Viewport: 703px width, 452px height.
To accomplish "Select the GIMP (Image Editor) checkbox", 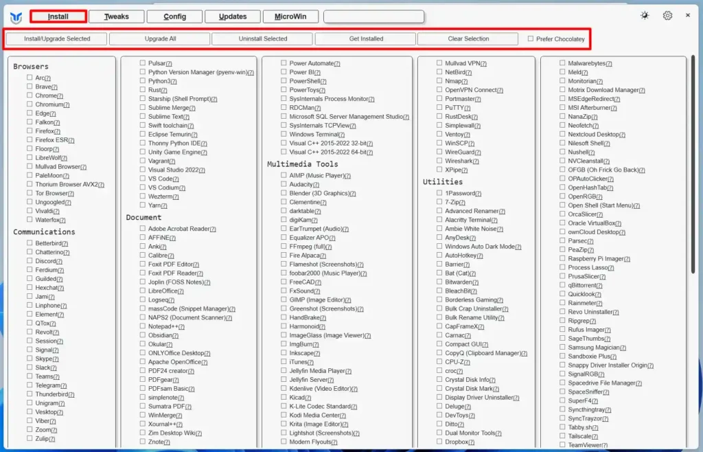I will 284,300.
